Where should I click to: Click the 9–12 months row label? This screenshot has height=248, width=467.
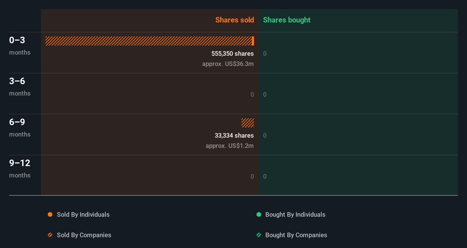click(x=20, y=168)
